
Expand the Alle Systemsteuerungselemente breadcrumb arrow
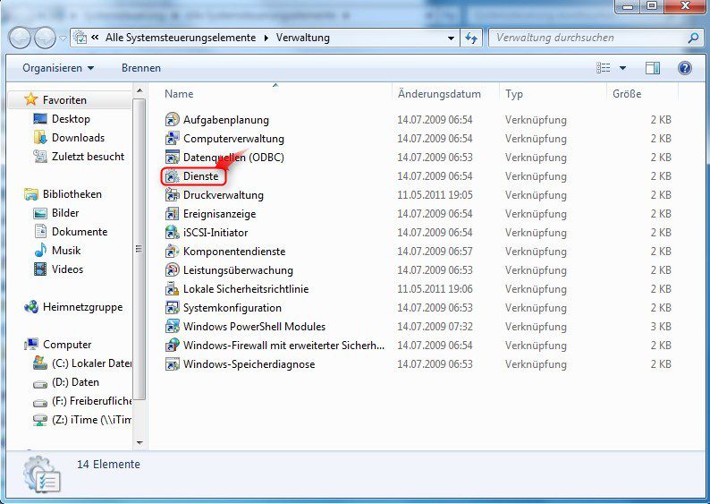[x=266, y=38]
